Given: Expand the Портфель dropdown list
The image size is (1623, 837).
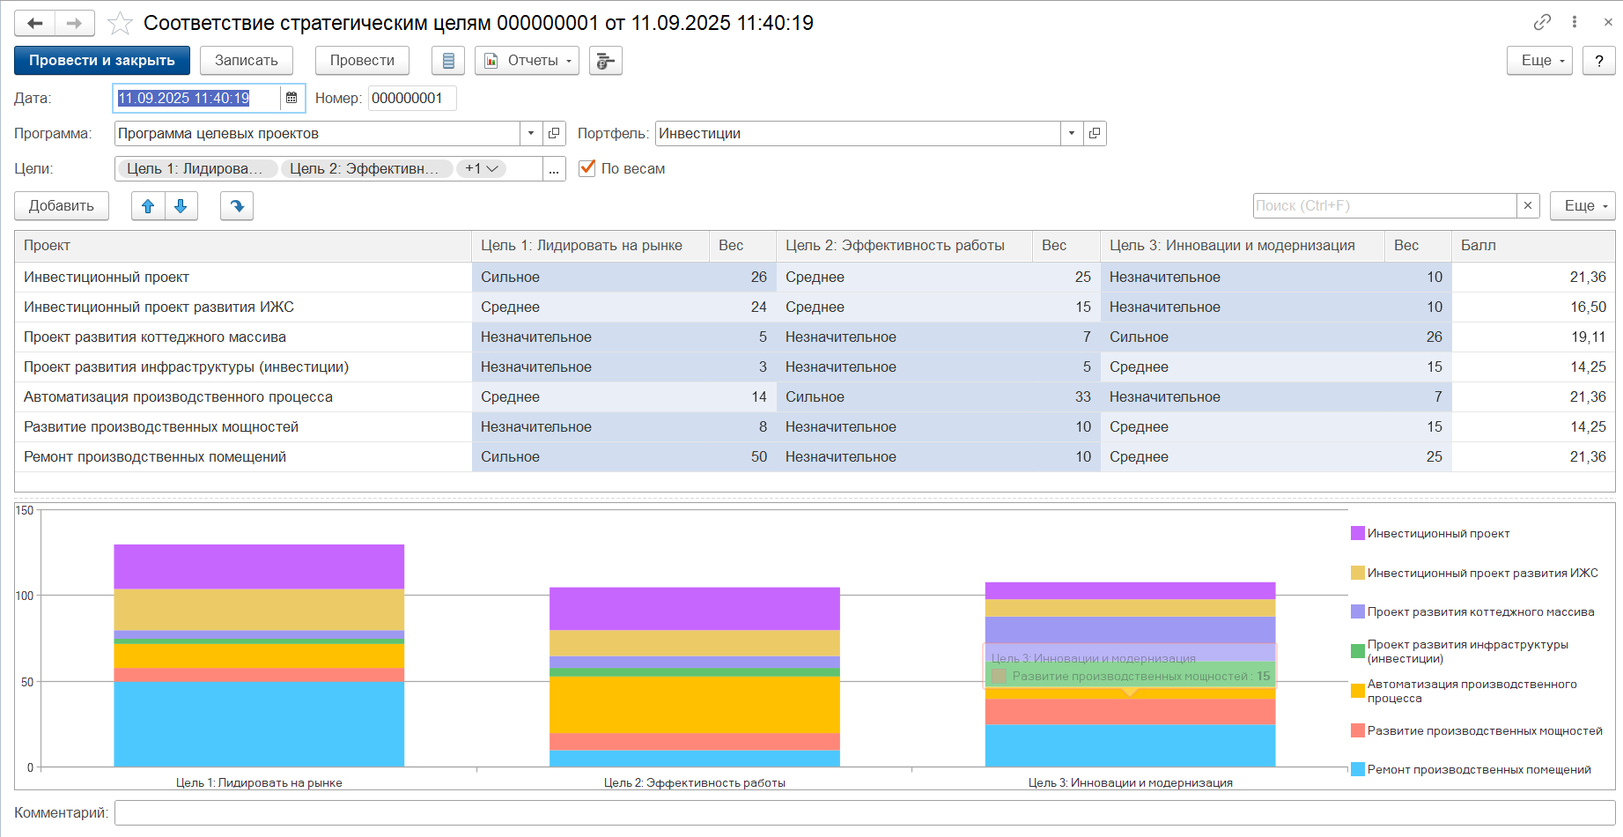Looking at the screenshot, I should [1072, 133].
